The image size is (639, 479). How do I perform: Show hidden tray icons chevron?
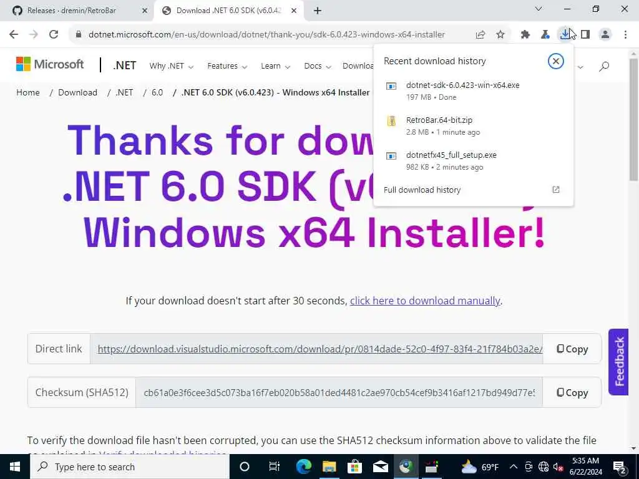514,467
